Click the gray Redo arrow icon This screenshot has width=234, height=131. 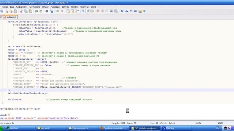tap(41, 11)
